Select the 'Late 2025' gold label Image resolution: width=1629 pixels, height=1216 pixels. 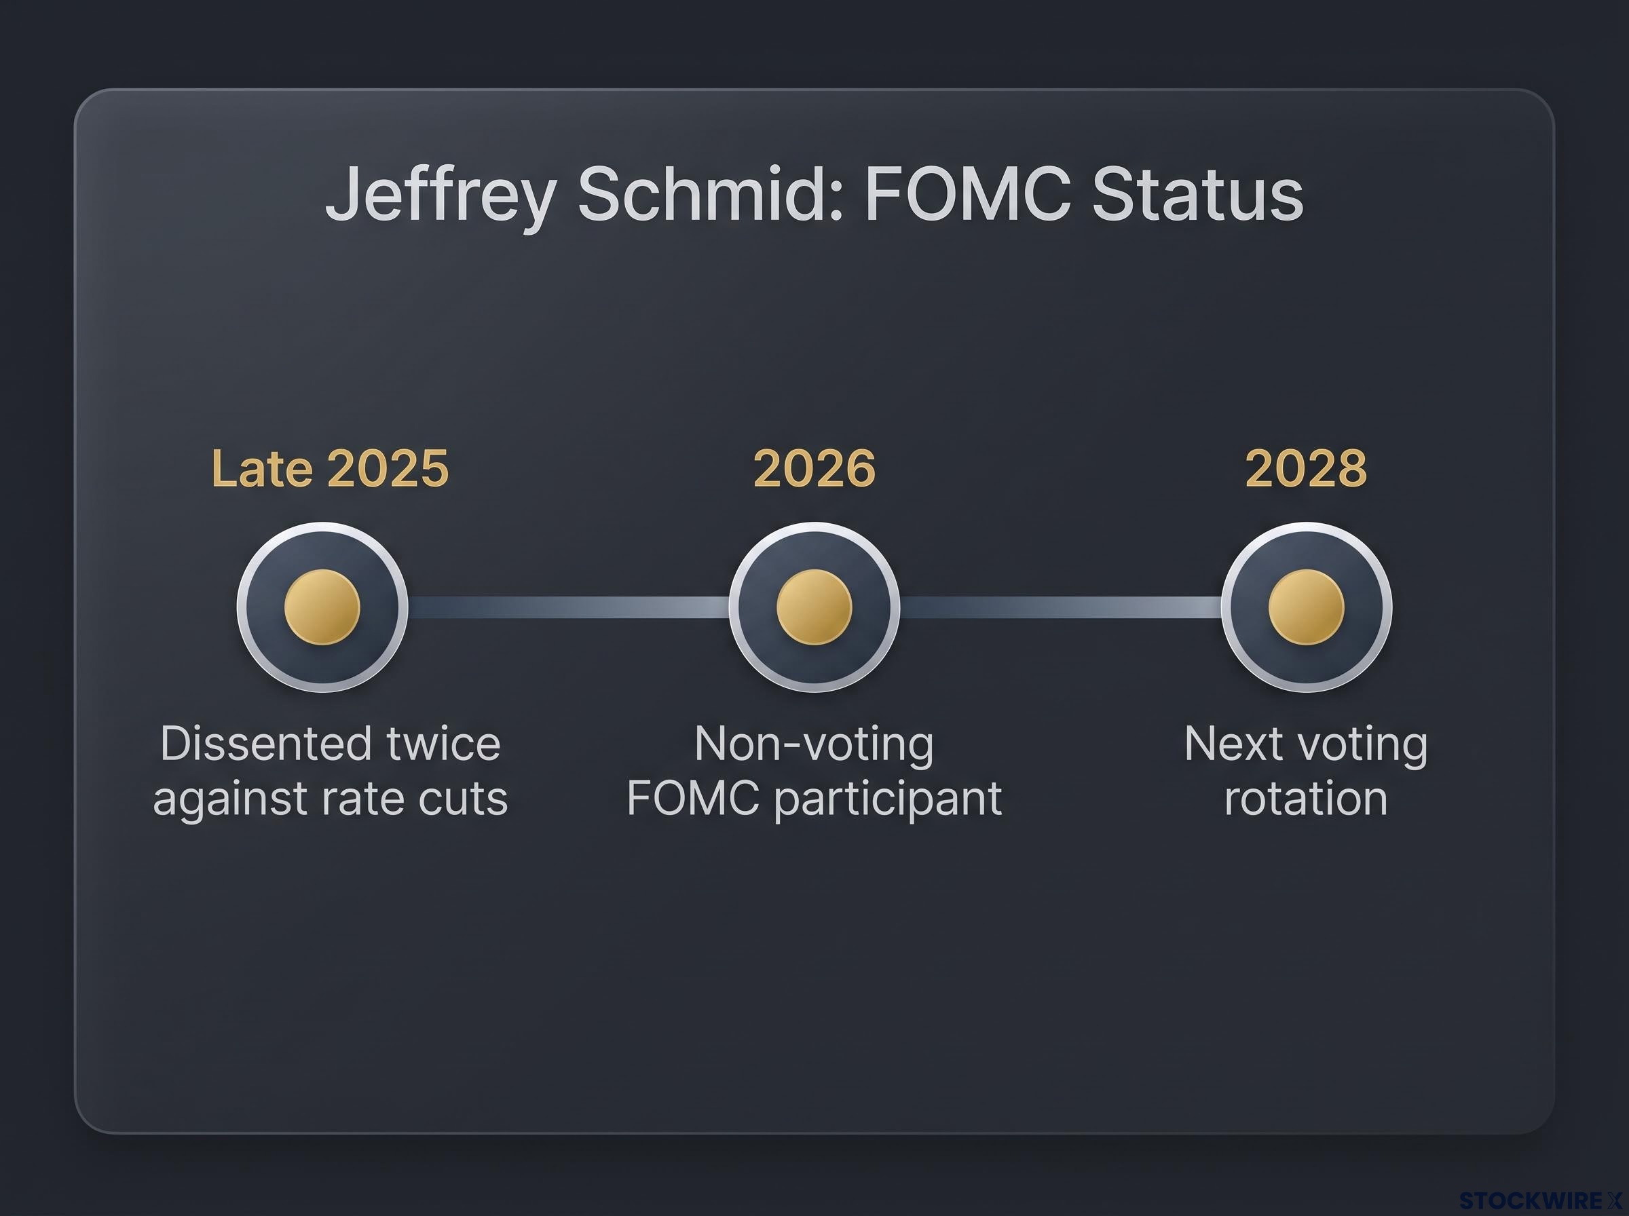pos(330,468)
